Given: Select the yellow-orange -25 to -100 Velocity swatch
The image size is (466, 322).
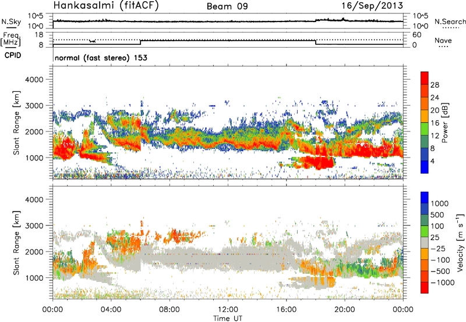Looking at the screenshot, I should 425,254.
